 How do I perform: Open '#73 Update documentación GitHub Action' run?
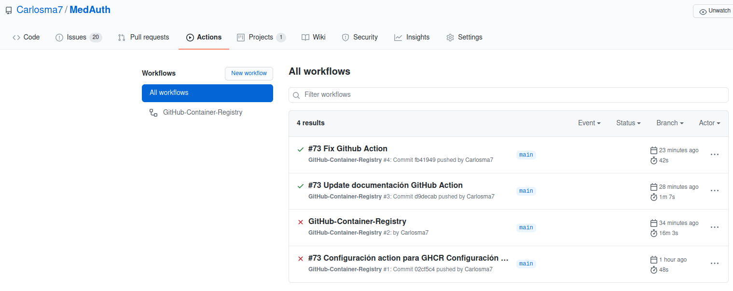[x=386, y=185]
